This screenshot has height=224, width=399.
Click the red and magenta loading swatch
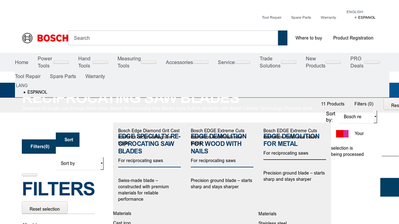[x=342, y=133]
